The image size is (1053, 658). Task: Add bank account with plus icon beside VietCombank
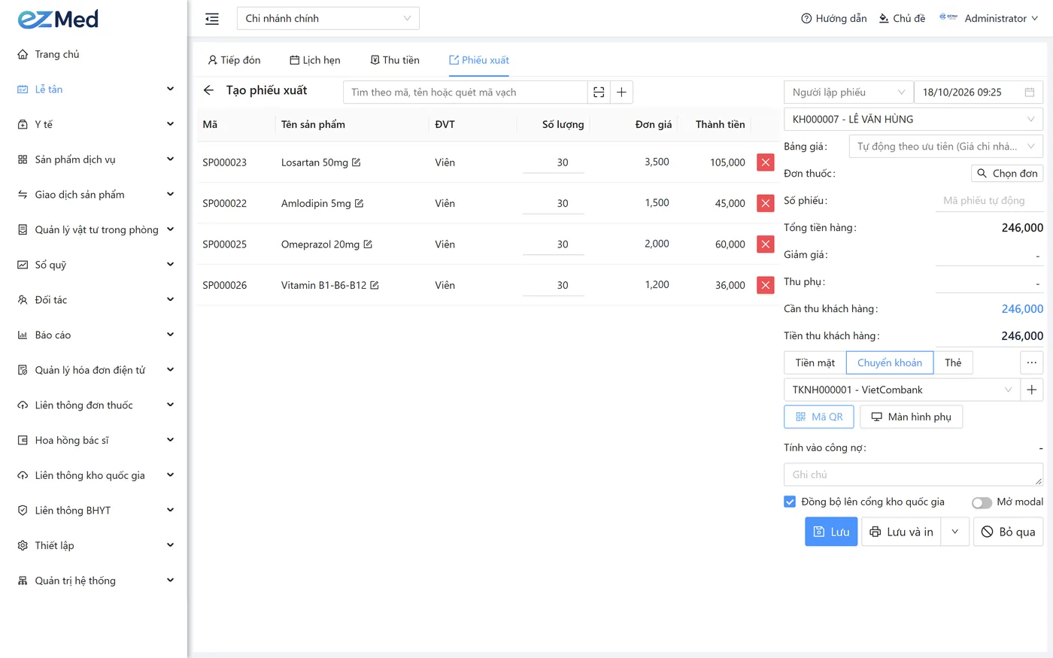click(x=1031, y=390)
